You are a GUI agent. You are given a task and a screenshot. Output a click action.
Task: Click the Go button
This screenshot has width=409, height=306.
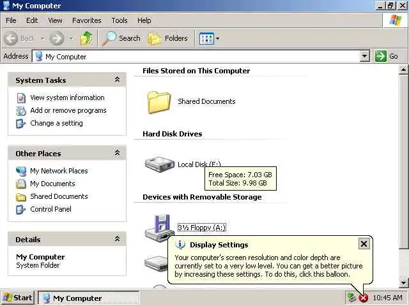pos(387,56)
